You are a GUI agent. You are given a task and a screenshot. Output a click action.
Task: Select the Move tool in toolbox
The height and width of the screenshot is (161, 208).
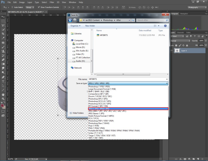(3, 17)
